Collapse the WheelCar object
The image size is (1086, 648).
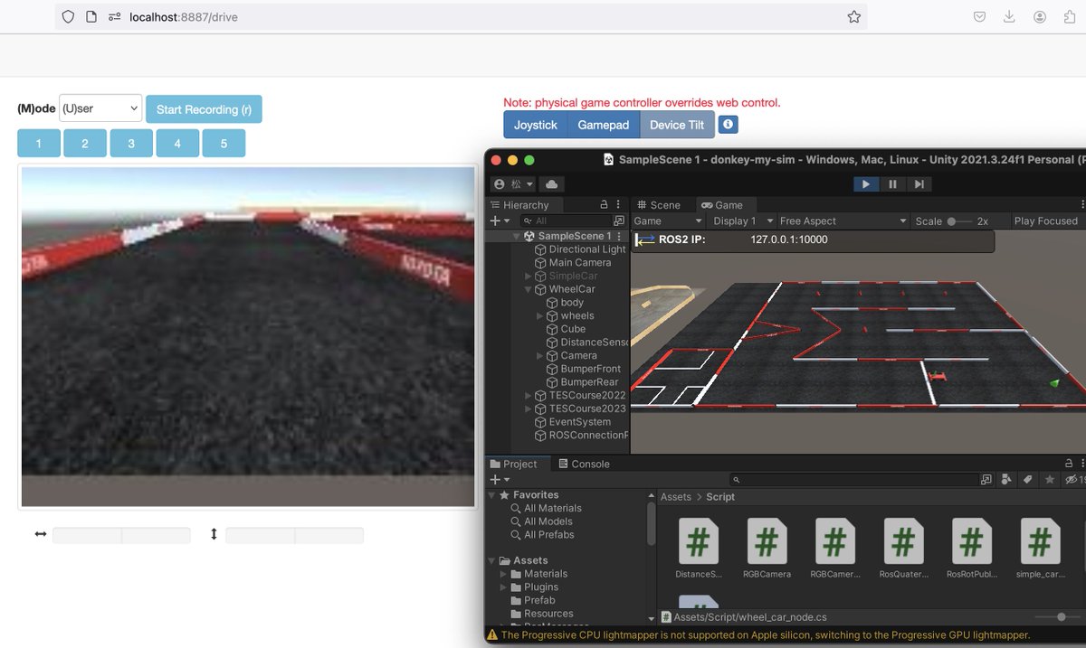529,289
